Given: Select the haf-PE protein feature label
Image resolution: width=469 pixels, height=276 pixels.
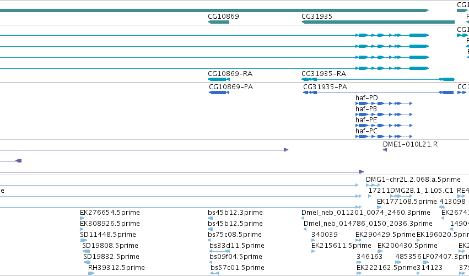Looking at the screenshot, I should (366, 120).
